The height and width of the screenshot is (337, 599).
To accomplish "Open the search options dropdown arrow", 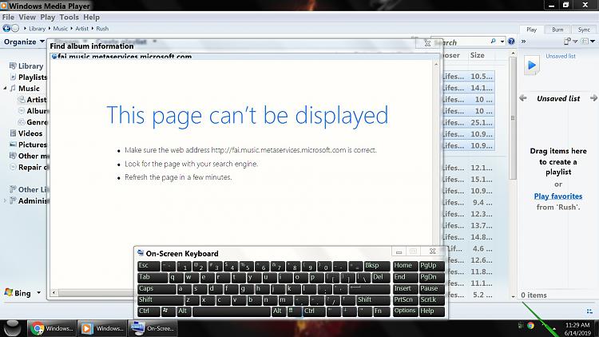I will click(x=502, y=42).
